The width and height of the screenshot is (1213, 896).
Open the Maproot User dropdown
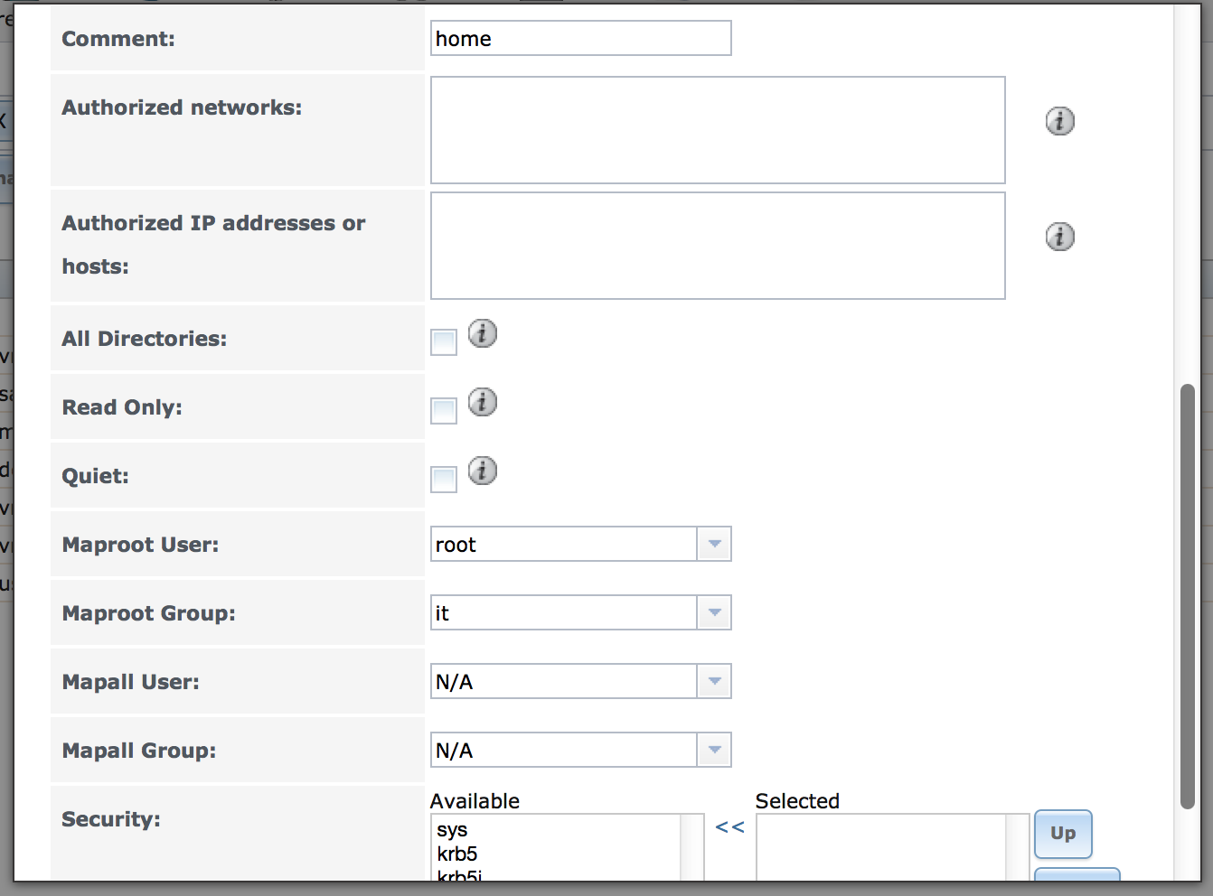(713, 544)
